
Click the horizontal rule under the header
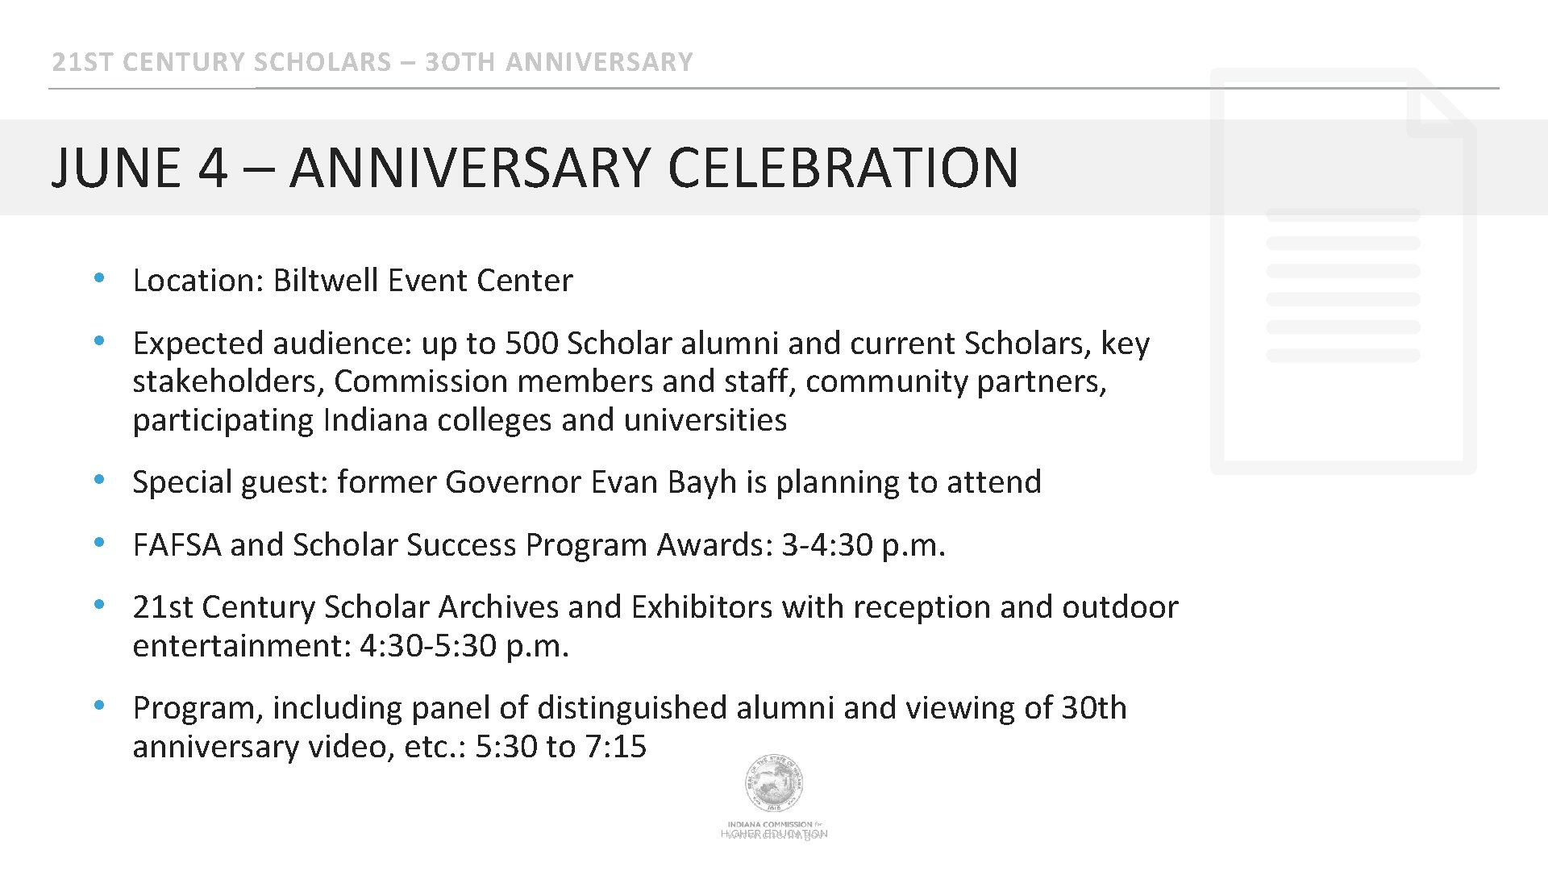pos(774,87)
